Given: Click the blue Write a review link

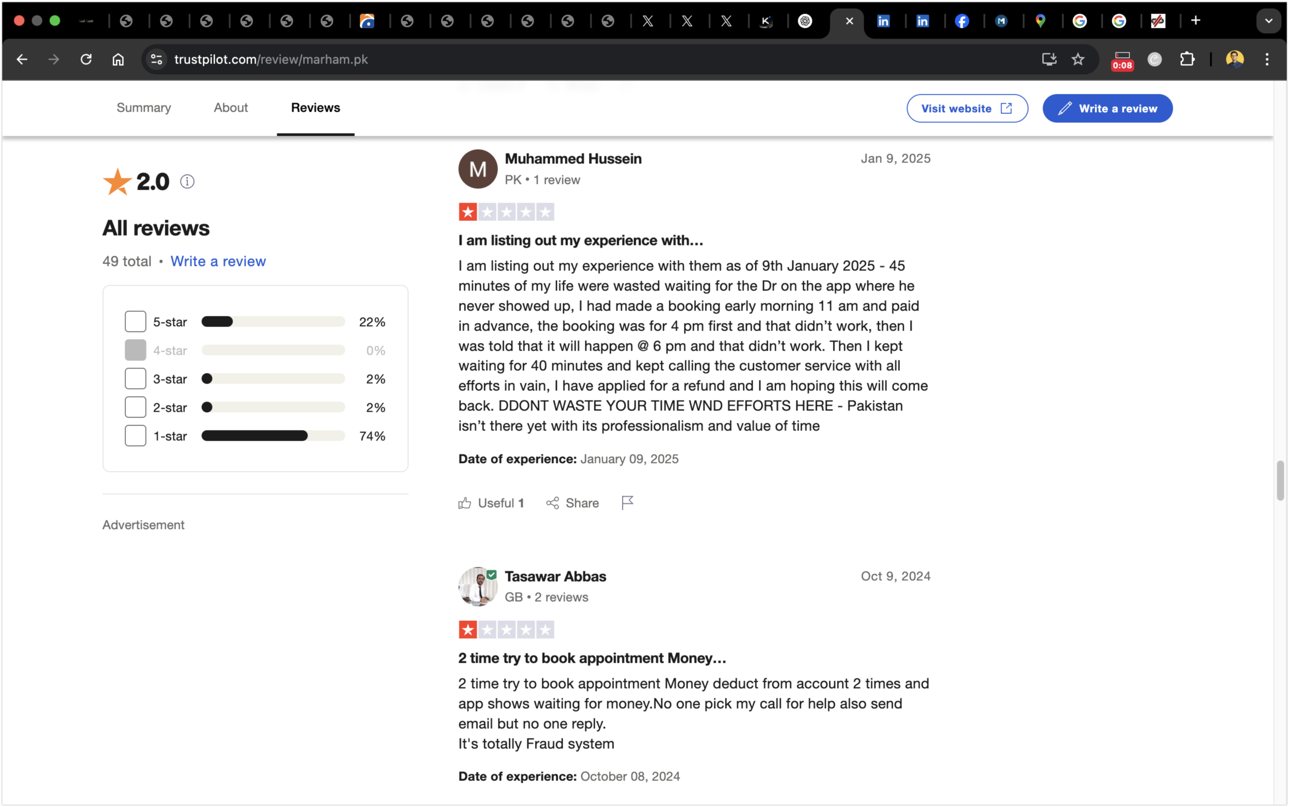Looking at the screenshot, I should [218, 261].
